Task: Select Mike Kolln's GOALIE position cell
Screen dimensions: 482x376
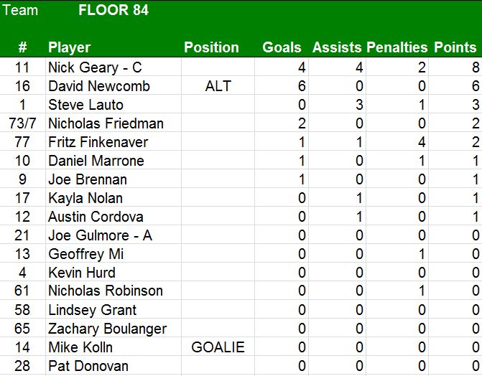Action: coord(218,347)
